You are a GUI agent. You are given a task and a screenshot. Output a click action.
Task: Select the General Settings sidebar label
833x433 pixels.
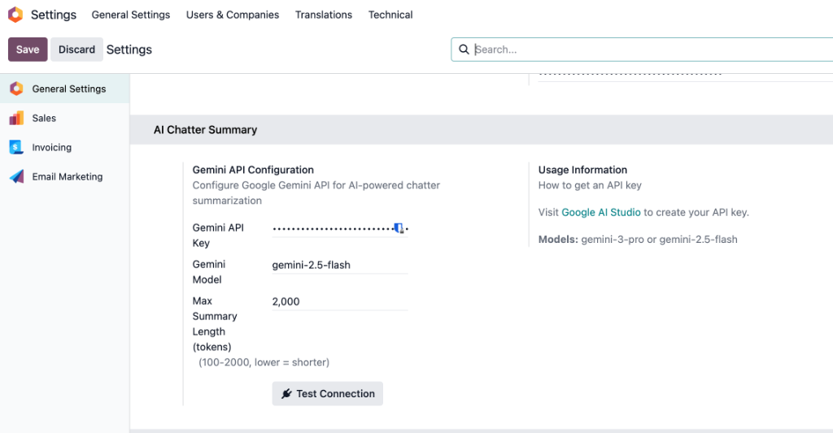pyautogui.click(x=69, y=89)
